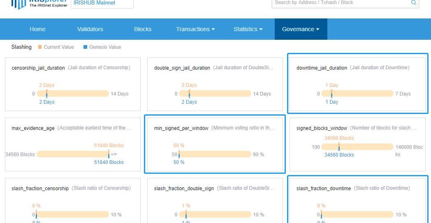431x223 pixels.
Task: Open the Governance dropdown menu
Action: [300, 29]
